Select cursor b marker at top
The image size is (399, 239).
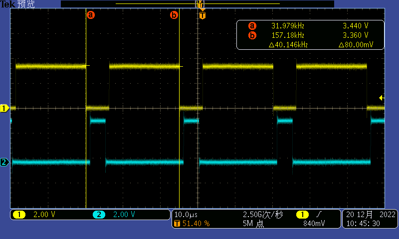click(x=174, y=15)
